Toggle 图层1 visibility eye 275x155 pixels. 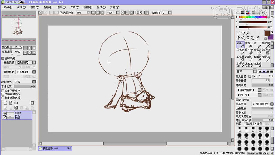tap(4, 114)
